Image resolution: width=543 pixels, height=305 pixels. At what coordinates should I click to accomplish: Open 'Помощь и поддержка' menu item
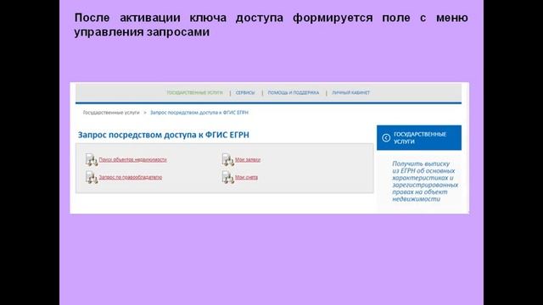[294, 92]
